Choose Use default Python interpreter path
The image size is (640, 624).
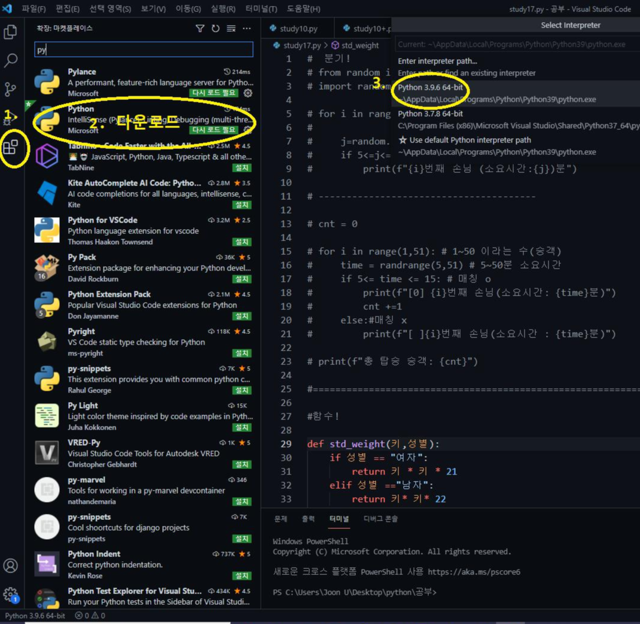516,146
